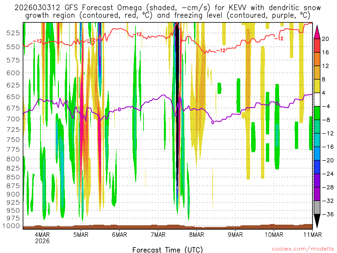Click the 4MAR date label on the time axis

click(x=42, y=234)
